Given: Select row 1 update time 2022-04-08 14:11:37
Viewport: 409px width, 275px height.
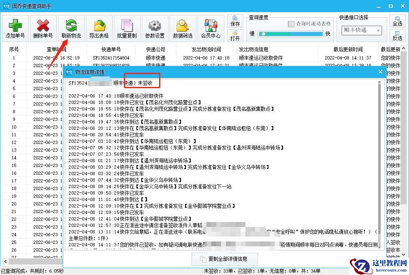Looking at the screenshot, I should (x=348, y=58).
